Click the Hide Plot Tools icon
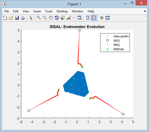This screenshot has width=149, height=132. pyautogui.click(x=102, y=18)
